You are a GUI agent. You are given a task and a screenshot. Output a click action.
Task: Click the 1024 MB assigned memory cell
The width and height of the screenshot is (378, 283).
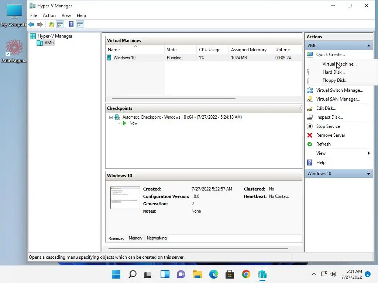pyautogui.click(x=239, y=58)
